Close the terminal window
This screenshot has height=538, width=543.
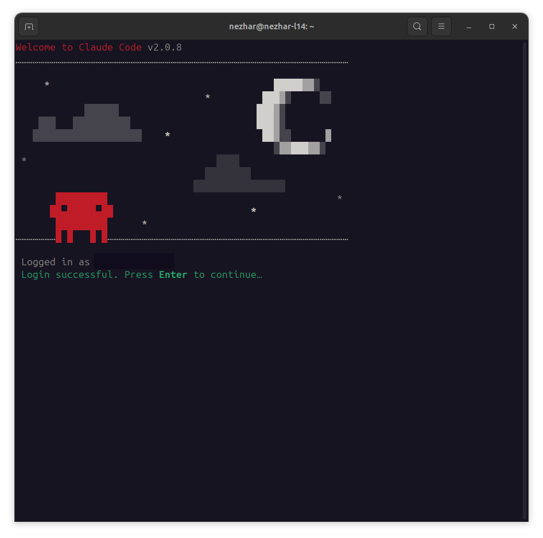point(515,26)
